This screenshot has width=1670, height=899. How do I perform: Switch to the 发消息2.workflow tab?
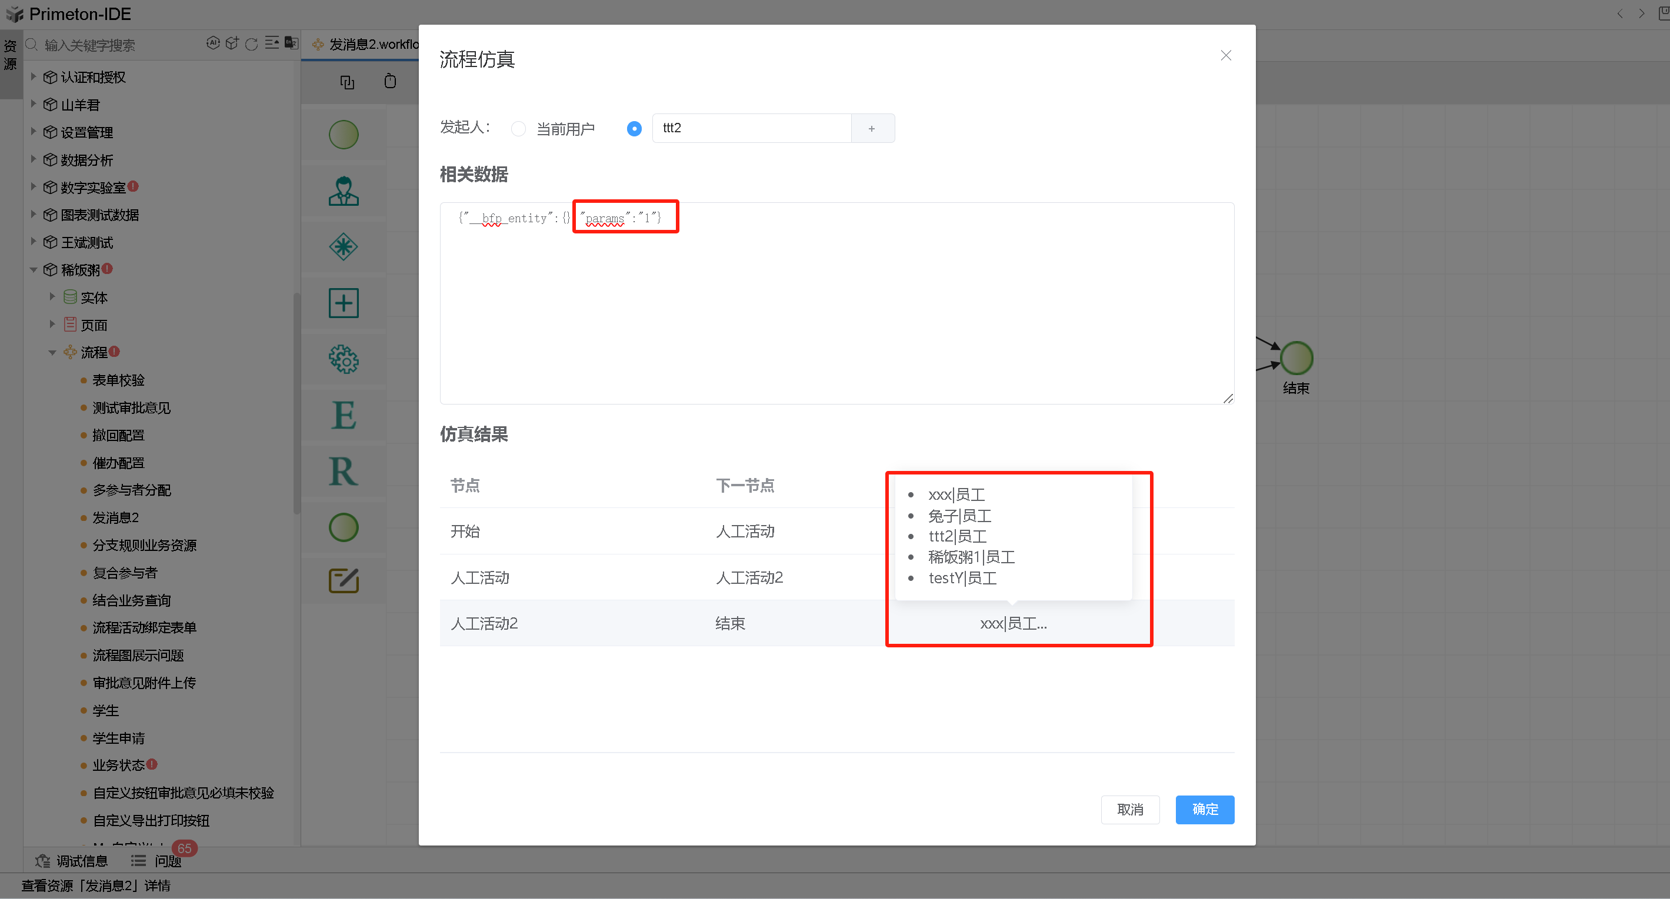tap(366, 44)
